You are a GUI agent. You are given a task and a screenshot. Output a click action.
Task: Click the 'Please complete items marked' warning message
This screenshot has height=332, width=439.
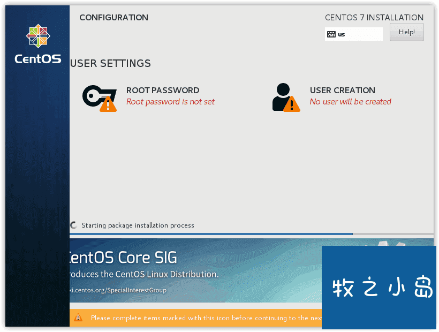tap(206, 318)
